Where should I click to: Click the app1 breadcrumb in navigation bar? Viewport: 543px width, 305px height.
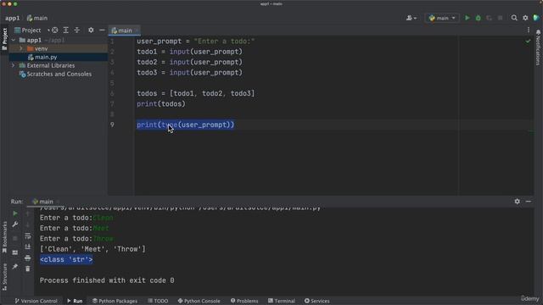point(13,18)
